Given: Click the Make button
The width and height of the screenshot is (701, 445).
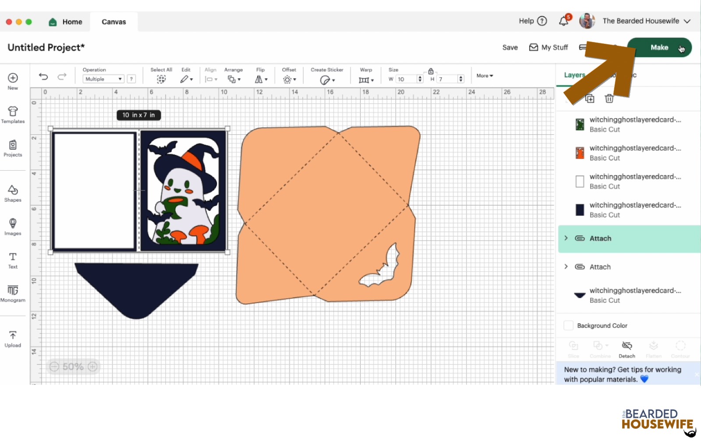Looking at the screenshot, I should pos(659,47).
